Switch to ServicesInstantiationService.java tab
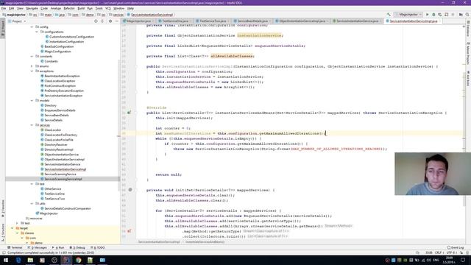This screenshot has height=265, width=471. (x=357, y=21)
